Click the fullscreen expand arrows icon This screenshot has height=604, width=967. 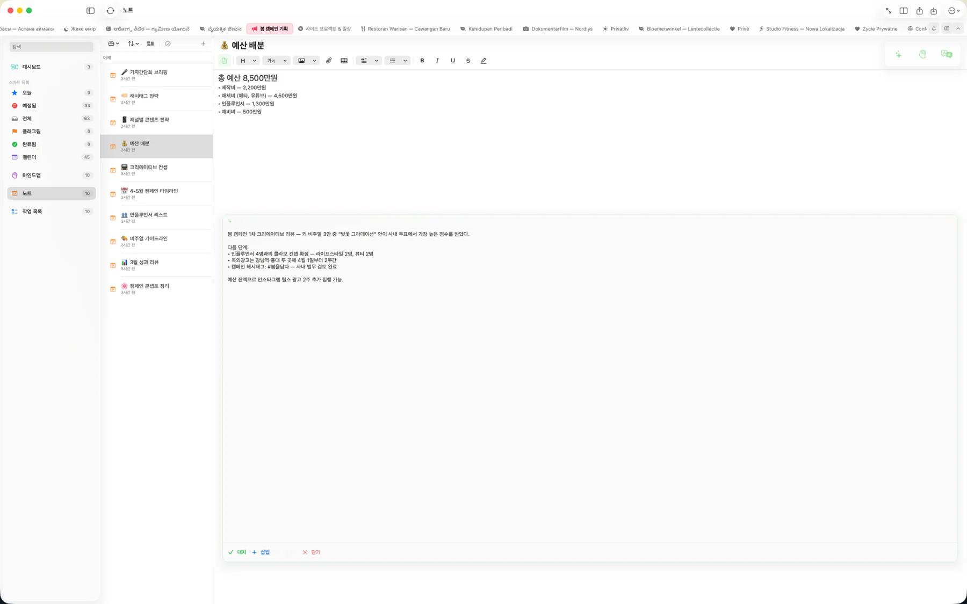tap(889, 11)
